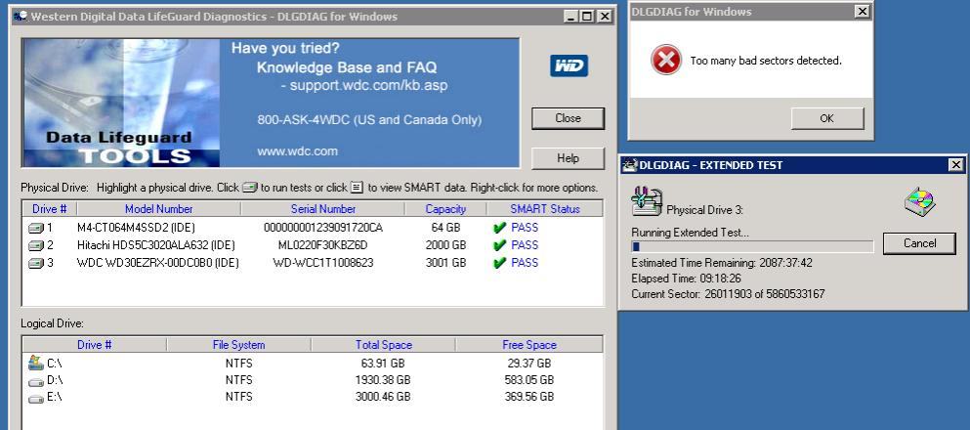The width and height of the screenshot is (970, 430).
Task: Click the Current Sector count text
Action: (728, 294)
